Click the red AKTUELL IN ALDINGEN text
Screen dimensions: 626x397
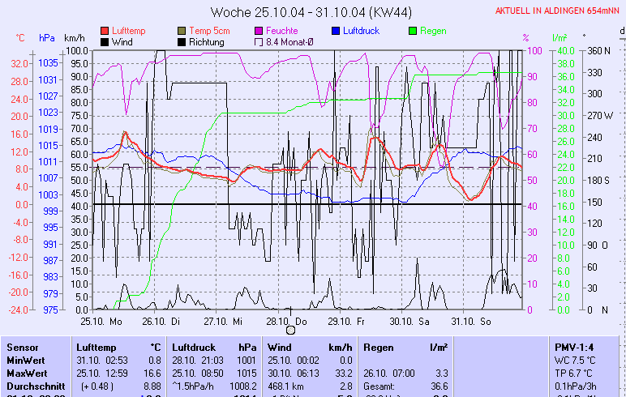coord(560,11)
